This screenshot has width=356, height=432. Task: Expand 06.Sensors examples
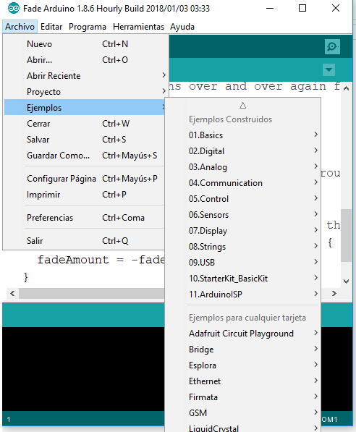[243, 215]
